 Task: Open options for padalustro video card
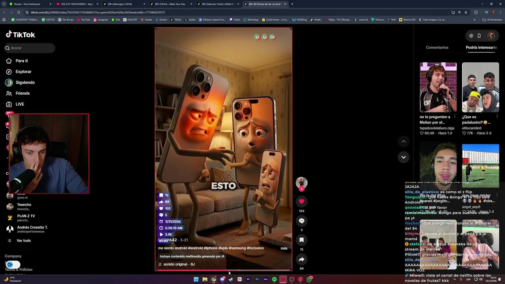tap(497, 117)
